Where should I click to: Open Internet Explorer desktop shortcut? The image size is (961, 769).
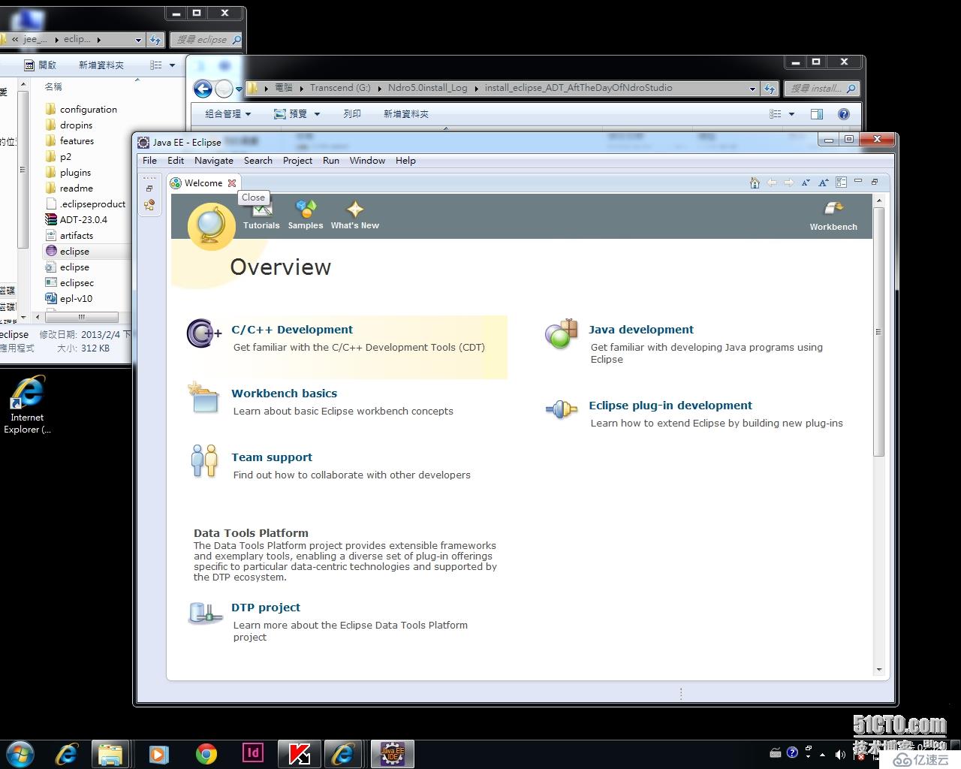point(27,405)
